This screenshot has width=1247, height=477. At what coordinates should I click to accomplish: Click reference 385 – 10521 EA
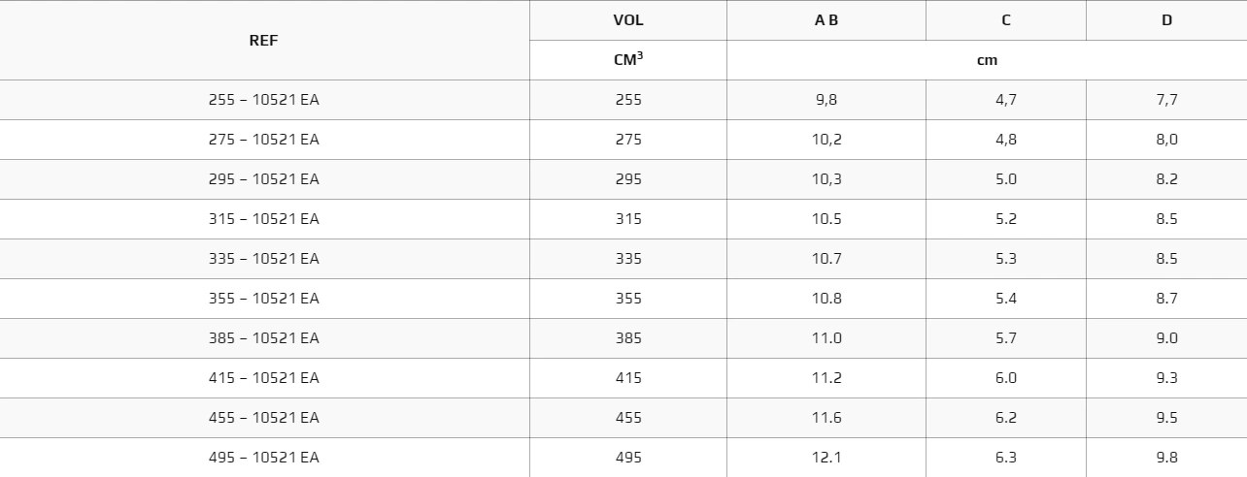point(264,338)
